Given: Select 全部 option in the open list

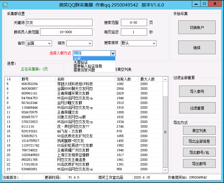Looking at the screenshot, I should coord(94,58).
